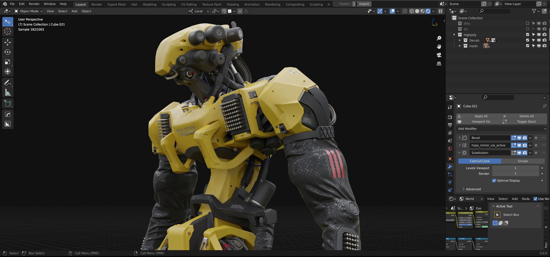550x257 pixels.
Task: Switch to the UV Editing workspace tab
Action: 189,4
